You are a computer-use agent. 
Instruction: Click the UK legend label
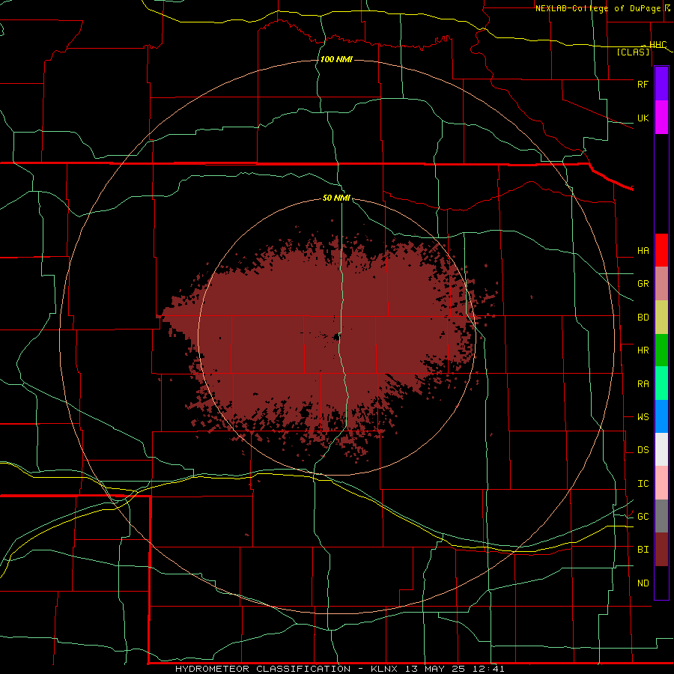click(x=643, y=118)
